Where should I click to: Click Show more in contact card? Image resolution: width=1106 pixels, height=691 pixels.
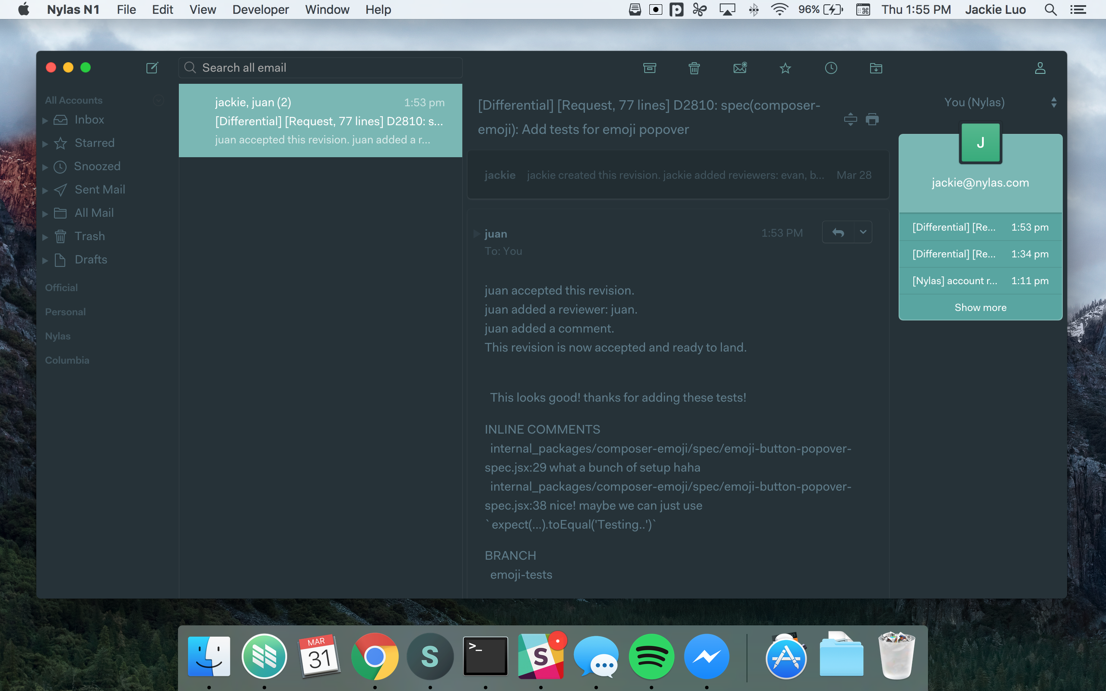tap(980, 307)
